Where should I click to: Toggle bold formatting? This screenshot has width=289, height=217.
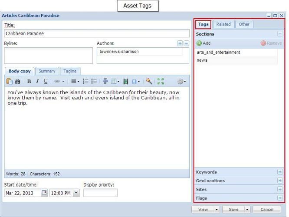(x=29, y=81)
